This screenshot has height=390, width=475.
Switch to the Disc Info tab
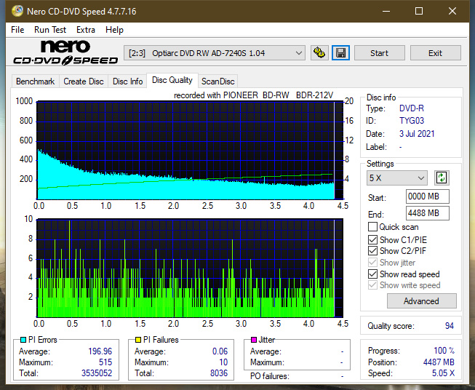pyautogui.click(x=127, y=81)
